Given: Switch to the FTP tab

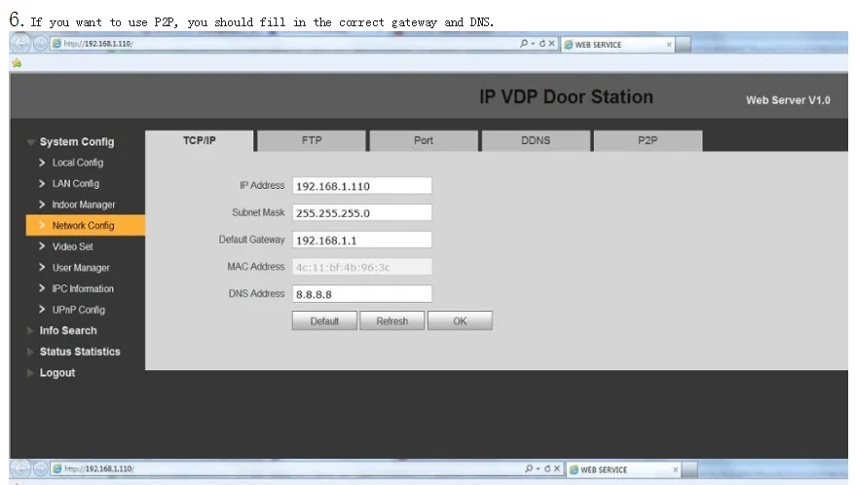Looking at the screenshot, I should tap(312, 140).
